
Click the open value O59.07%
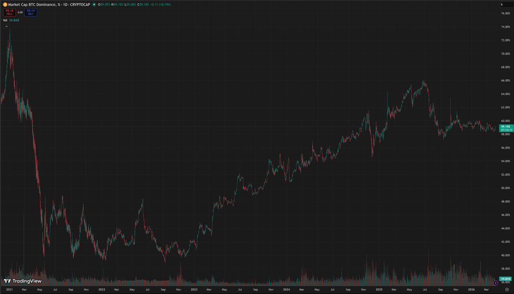(104, 4)
